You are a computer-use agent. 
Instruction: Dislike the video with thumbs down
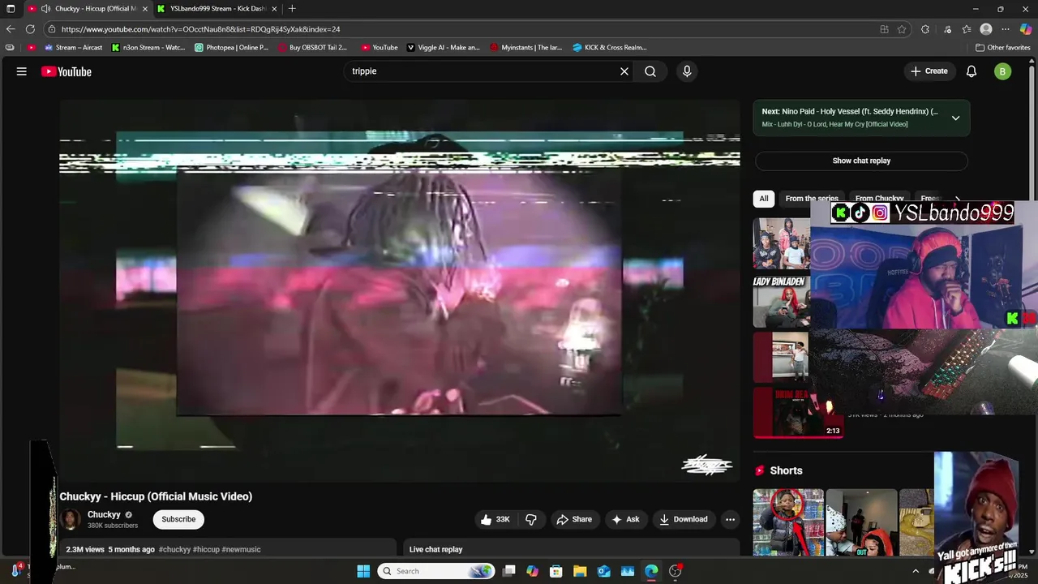(x=531, y=519)
